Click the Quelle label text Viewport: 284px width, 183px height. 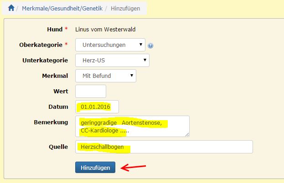[x=58, y=147]
